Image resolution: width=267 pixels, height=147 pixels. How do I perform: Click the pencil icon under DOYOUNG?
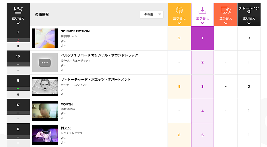(62, 113)
